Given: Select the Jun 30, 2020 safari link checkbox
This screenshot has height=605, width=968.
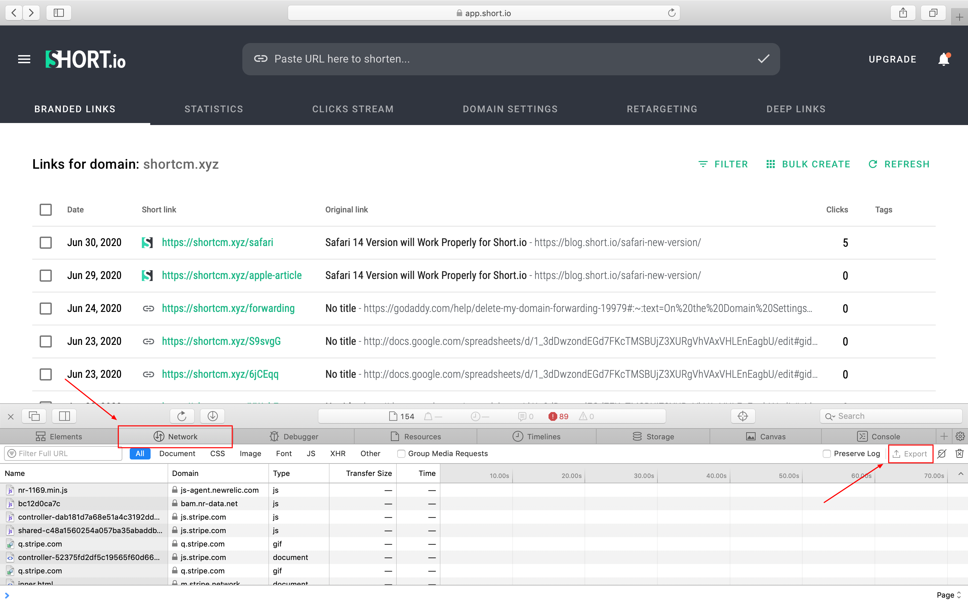Looking at the screenshot, I should pyautogui.click(x=46, y=242).
